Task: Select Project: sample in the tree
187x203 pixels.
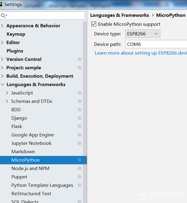Action: 24,68
